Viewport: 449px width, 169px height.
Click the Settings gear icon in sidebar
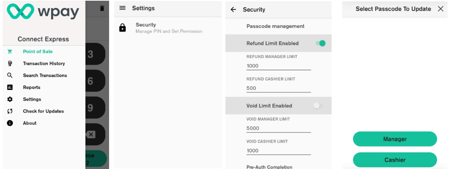click(x=10, y=99)
